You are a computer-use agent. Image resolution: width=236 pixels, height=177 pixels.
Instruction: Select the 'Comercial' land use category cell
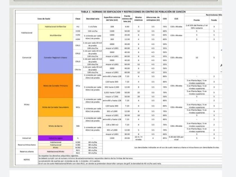coord(27,58)
